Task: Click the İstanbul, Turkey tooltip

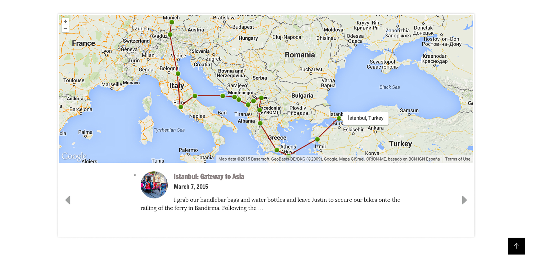Action: (x=365, y=118)
